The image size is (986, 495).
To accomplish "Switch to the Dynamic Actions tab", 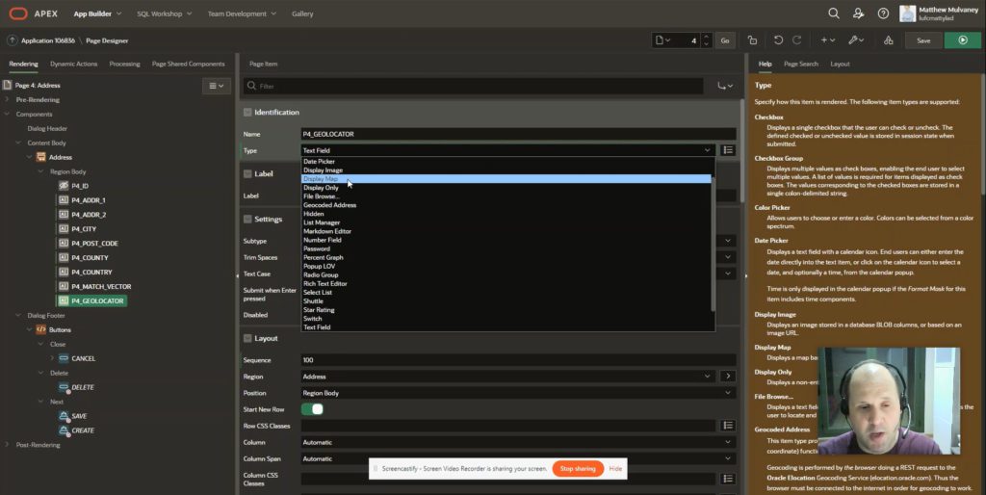I will [73, 64].
